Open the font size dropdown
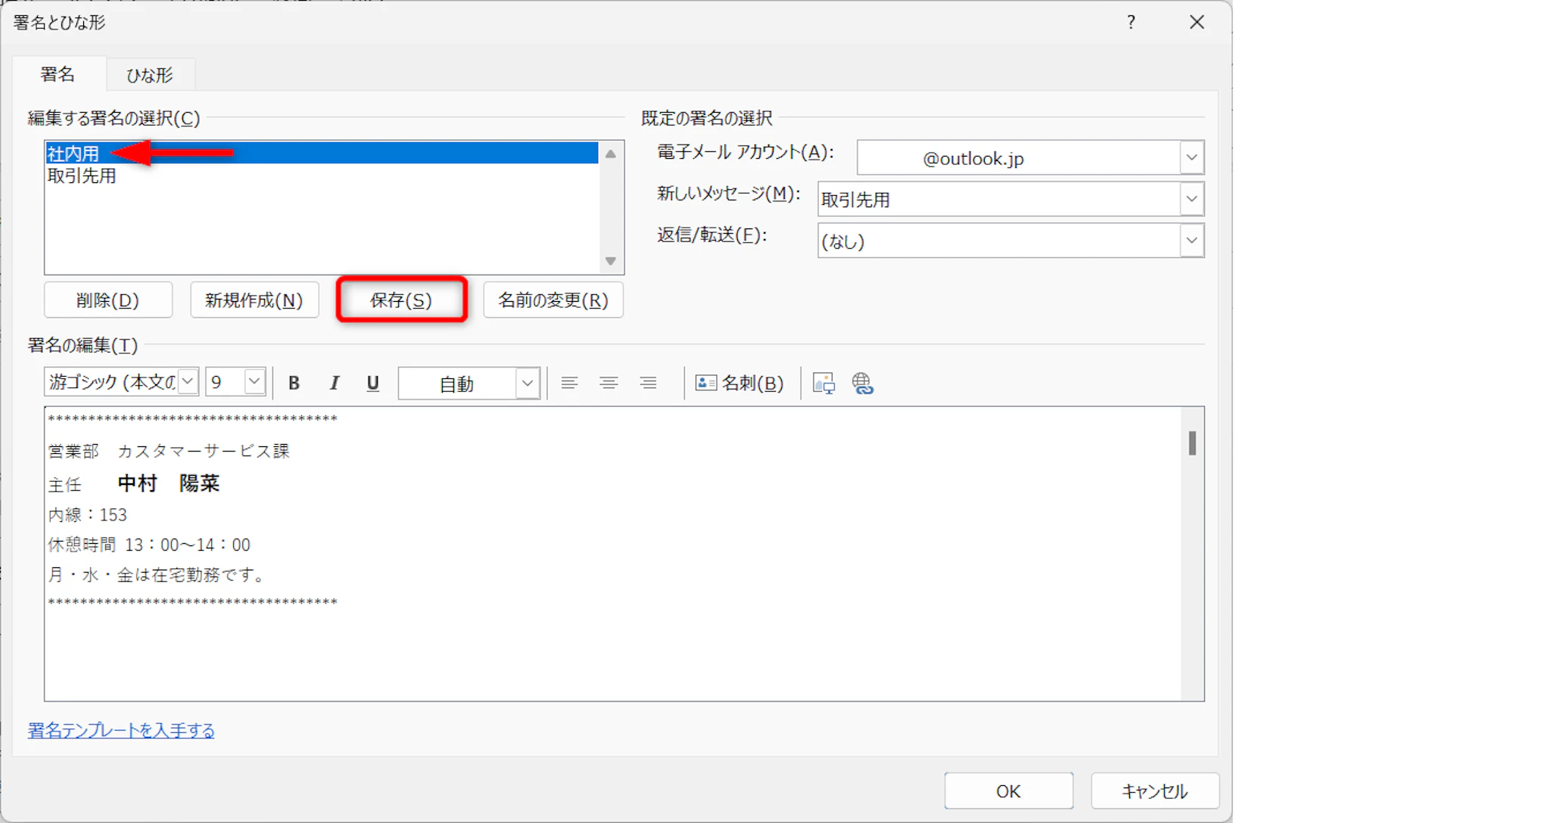The height and width of the screenshot is (823, 1550). click(x=254, y=382)
